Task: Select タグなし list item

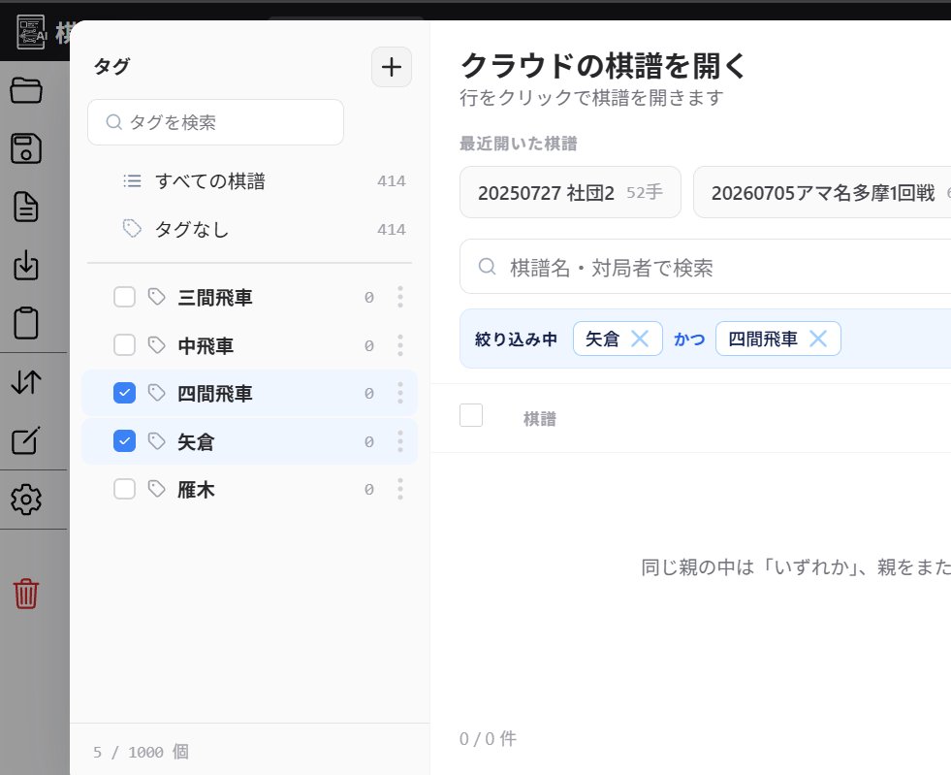Action: pyautogui.click(x=249, y=230)
